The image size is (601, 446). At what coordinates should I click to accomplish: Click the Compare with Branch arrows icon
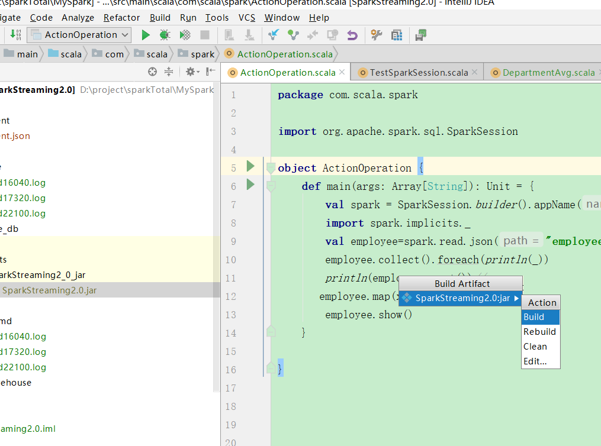tap(313, 35)
